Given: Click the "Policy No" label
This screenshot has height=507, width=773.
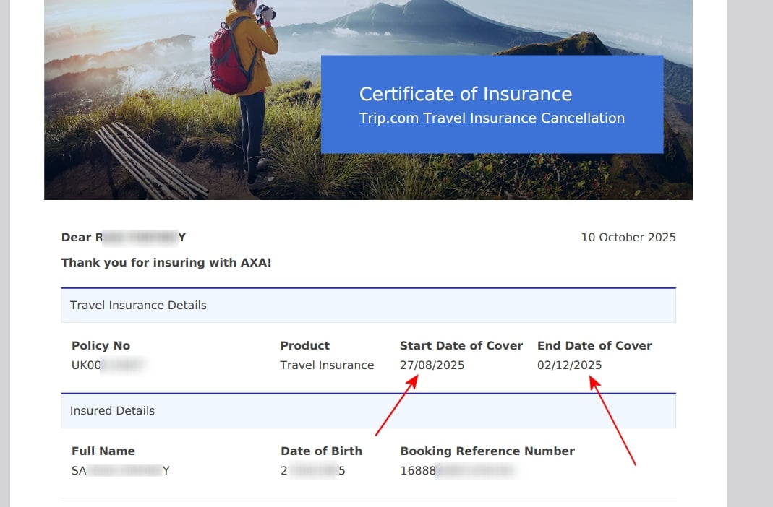Looking at the screenshot, I should pos(101,346).
